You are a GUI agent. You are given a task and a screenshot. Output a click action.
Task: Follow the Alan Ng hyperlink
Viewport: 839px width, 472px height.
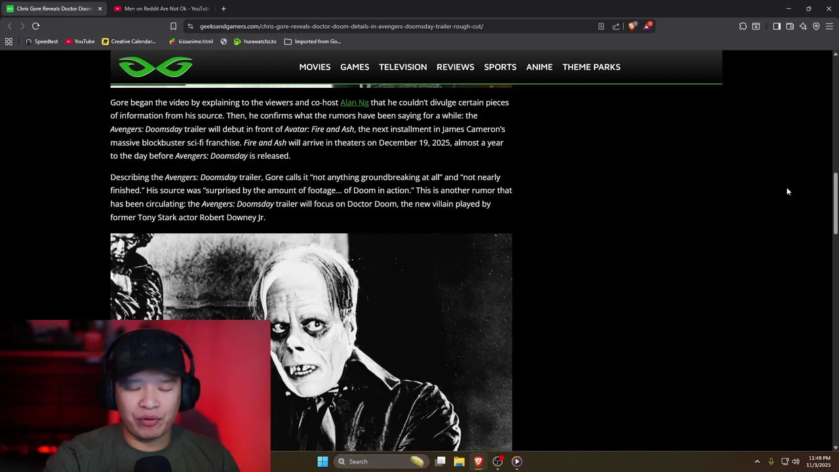pos(354,102)
